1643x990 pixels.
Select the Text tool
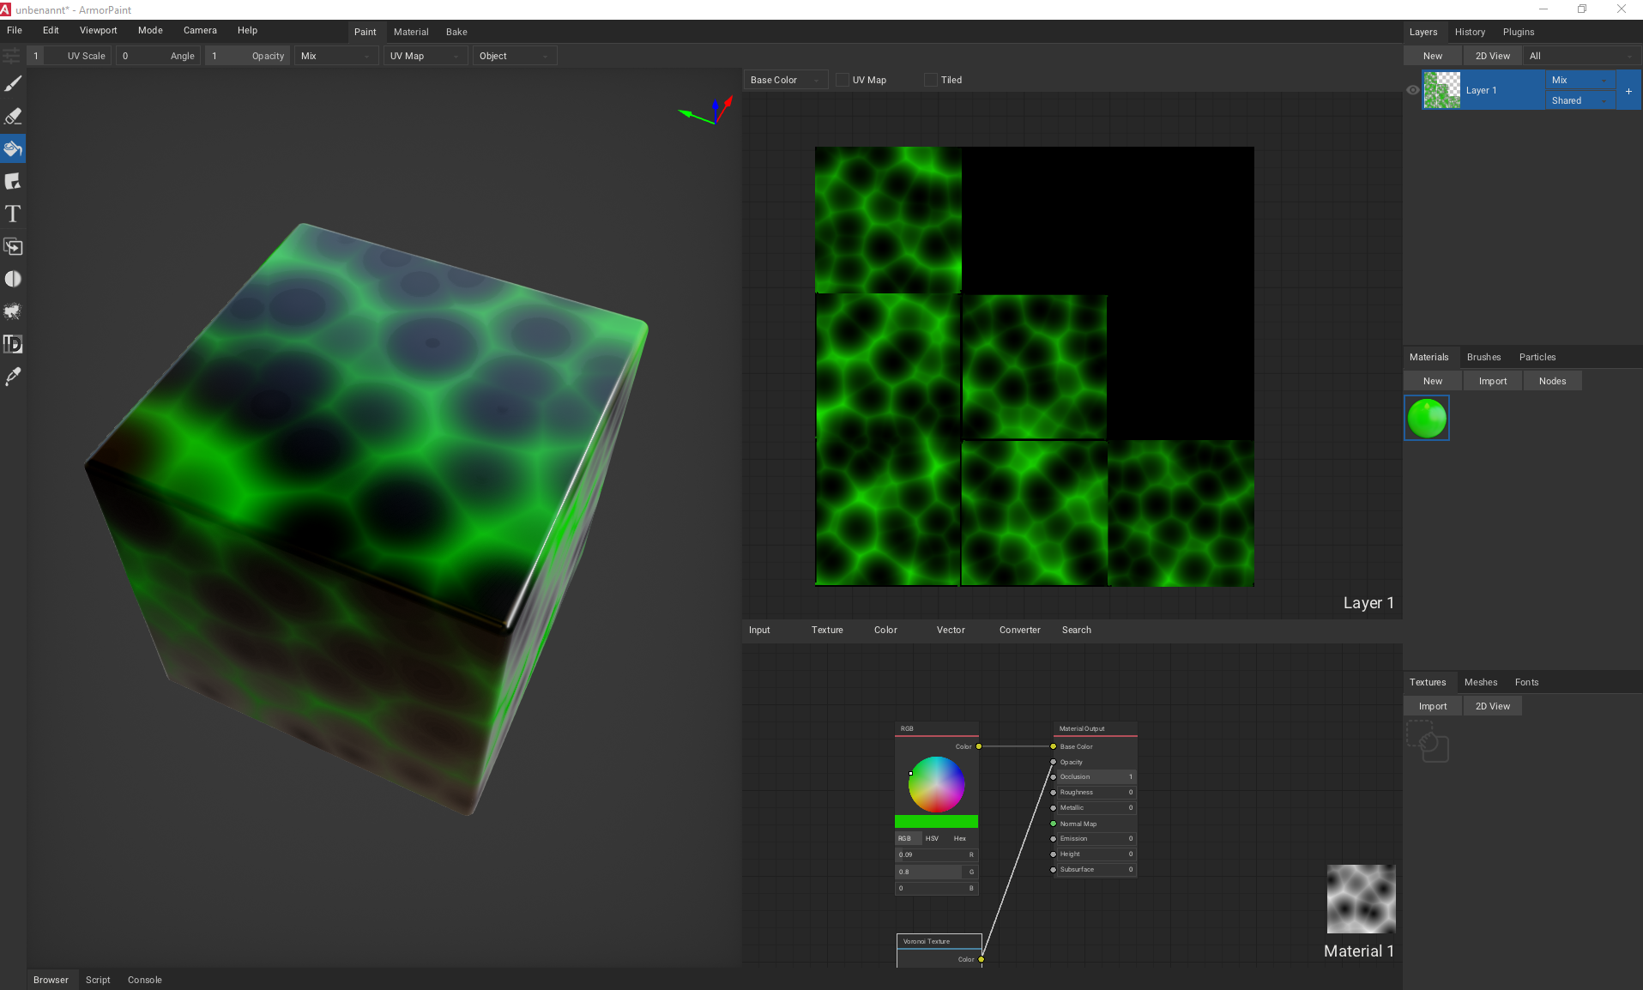coord(13,214)
